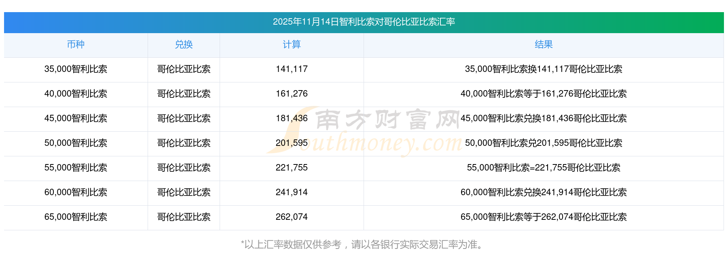Select the 兑换 column header
The width and height of the screenshot is (728, 257).
pos(184,44)
